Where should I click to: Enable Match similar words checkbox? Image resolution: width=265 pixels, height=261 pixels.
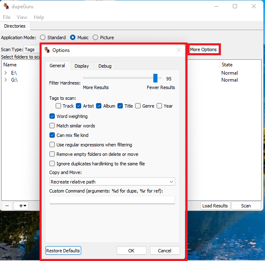(x=52, y=126)
